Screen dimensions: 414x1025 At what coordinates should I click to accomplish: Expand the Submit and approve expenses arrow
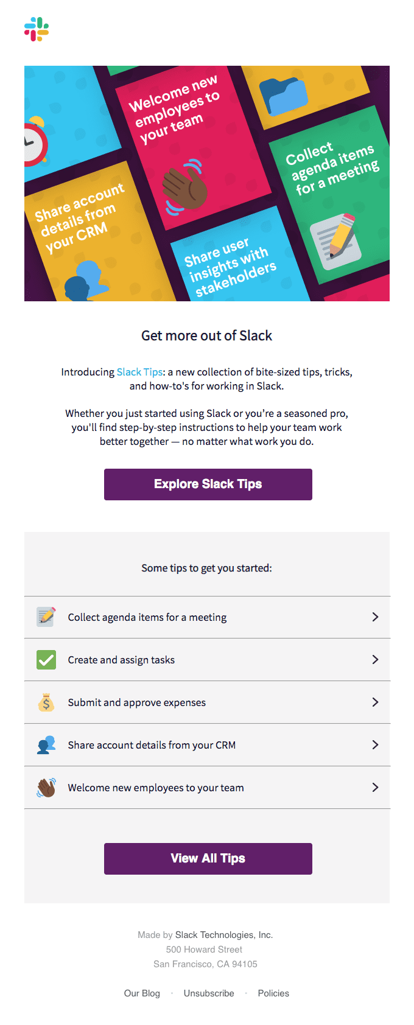coord(375,702)
